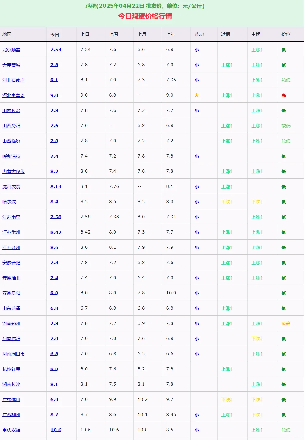
Task: Open the 山西长治 region link
Action: pyautogui.click(x=11, y=111)
